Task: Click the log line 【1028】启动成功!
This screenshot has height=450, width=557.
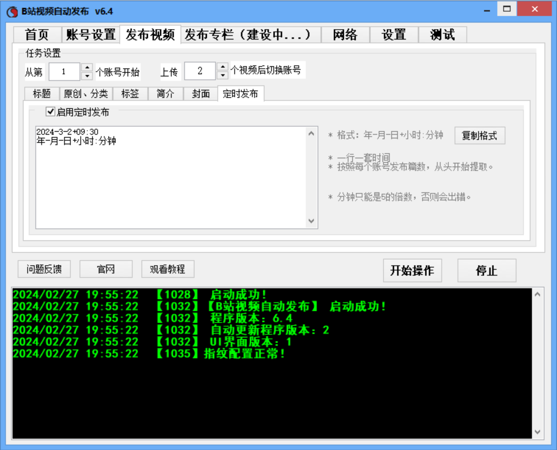Action: pyautogui.click(x=139, y=295)
